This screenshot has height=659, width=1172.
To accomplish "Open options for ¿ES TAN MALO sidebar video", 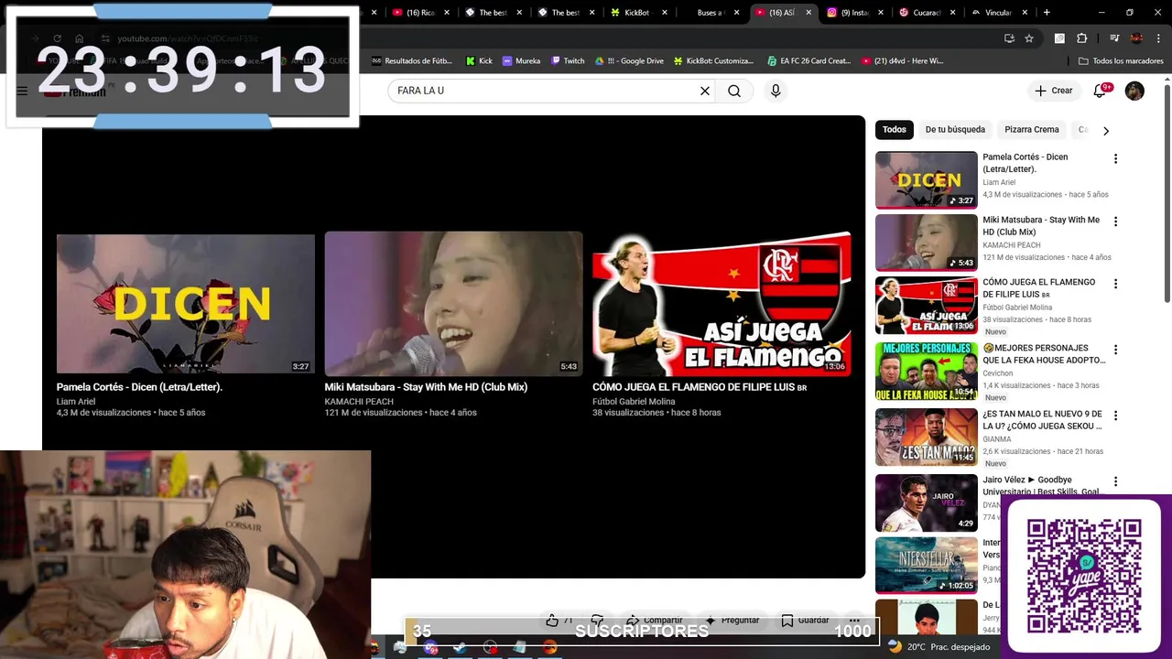I will 1115,416.
